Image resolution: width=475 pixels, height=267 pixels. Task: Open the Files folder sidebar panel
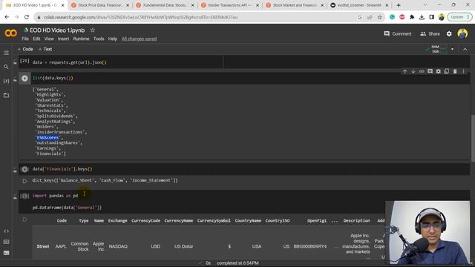click(6, 96)
